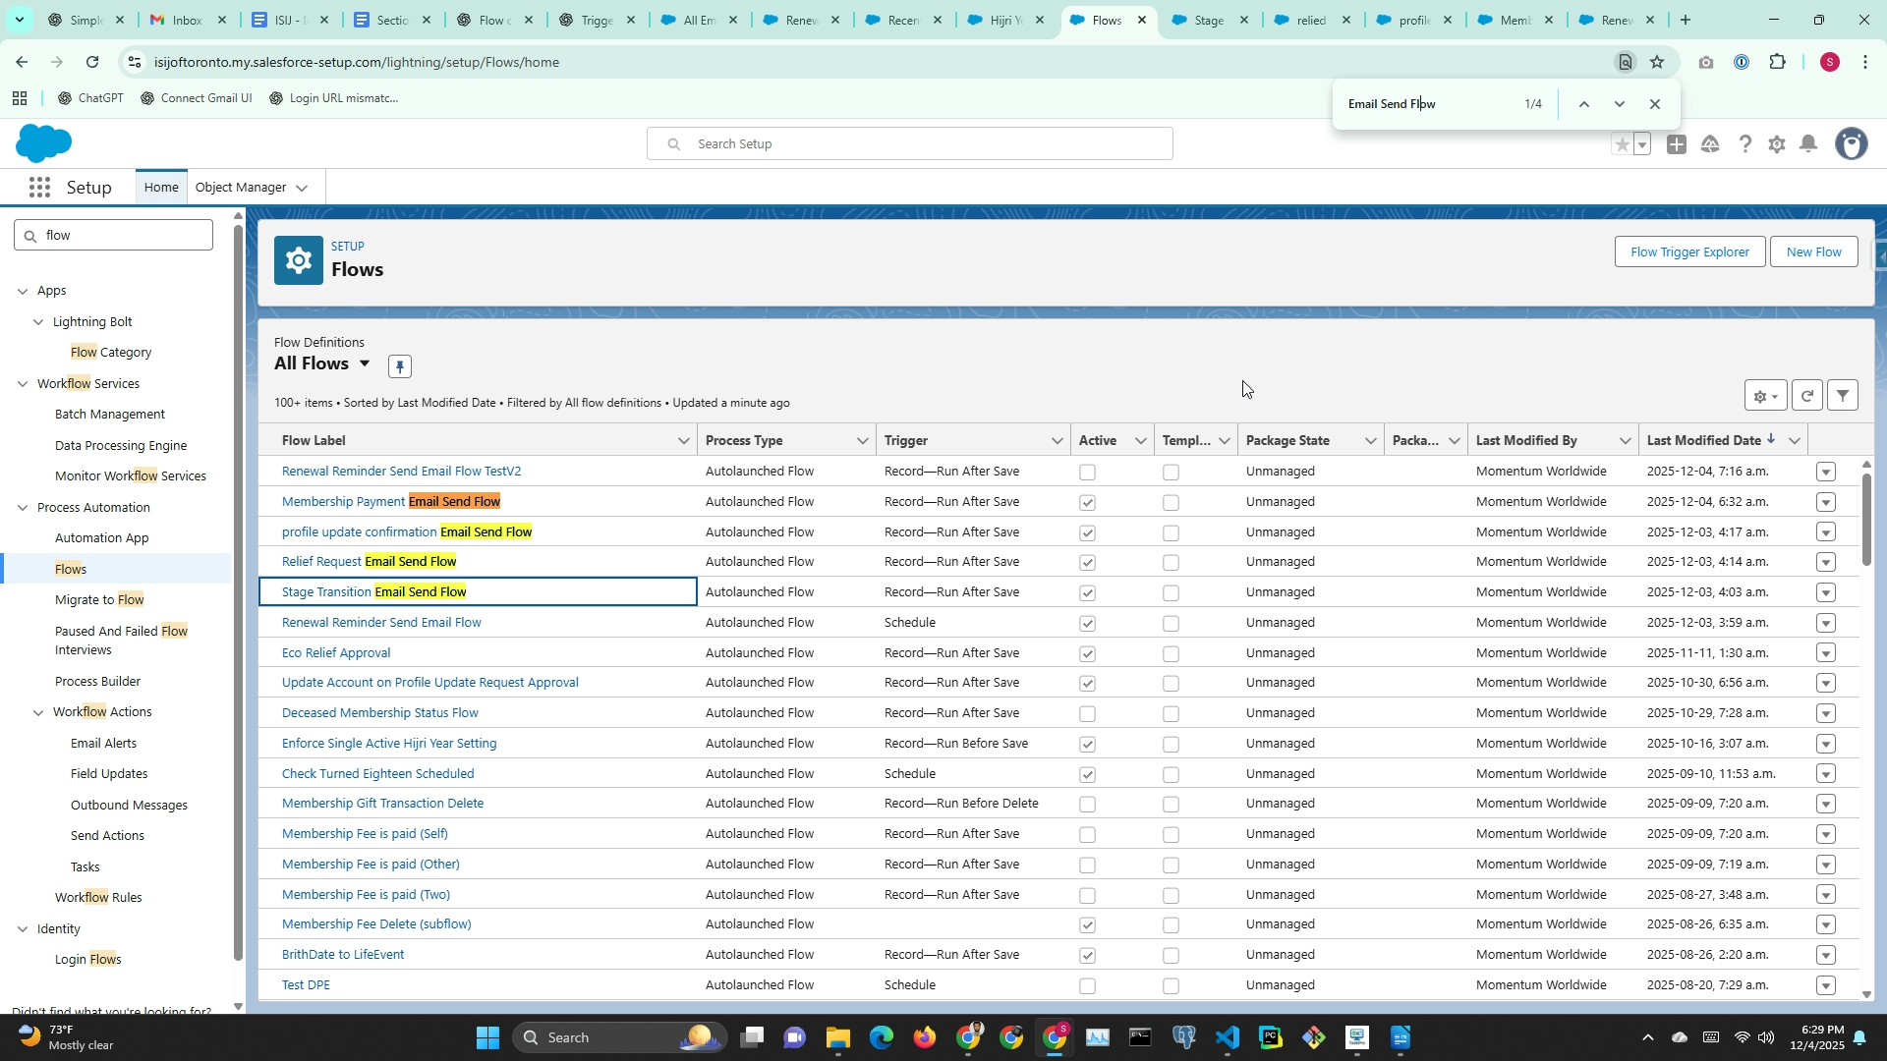Select Process Builder in the sidebar
The width and height of the screenshot is (1887, 1061).
coord(97,682)
